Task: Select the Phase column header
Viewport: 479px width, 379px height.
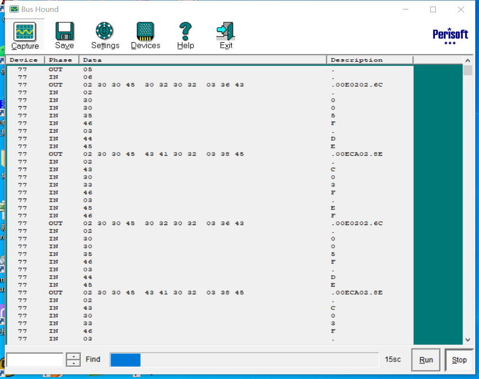Action: (62, 60)
